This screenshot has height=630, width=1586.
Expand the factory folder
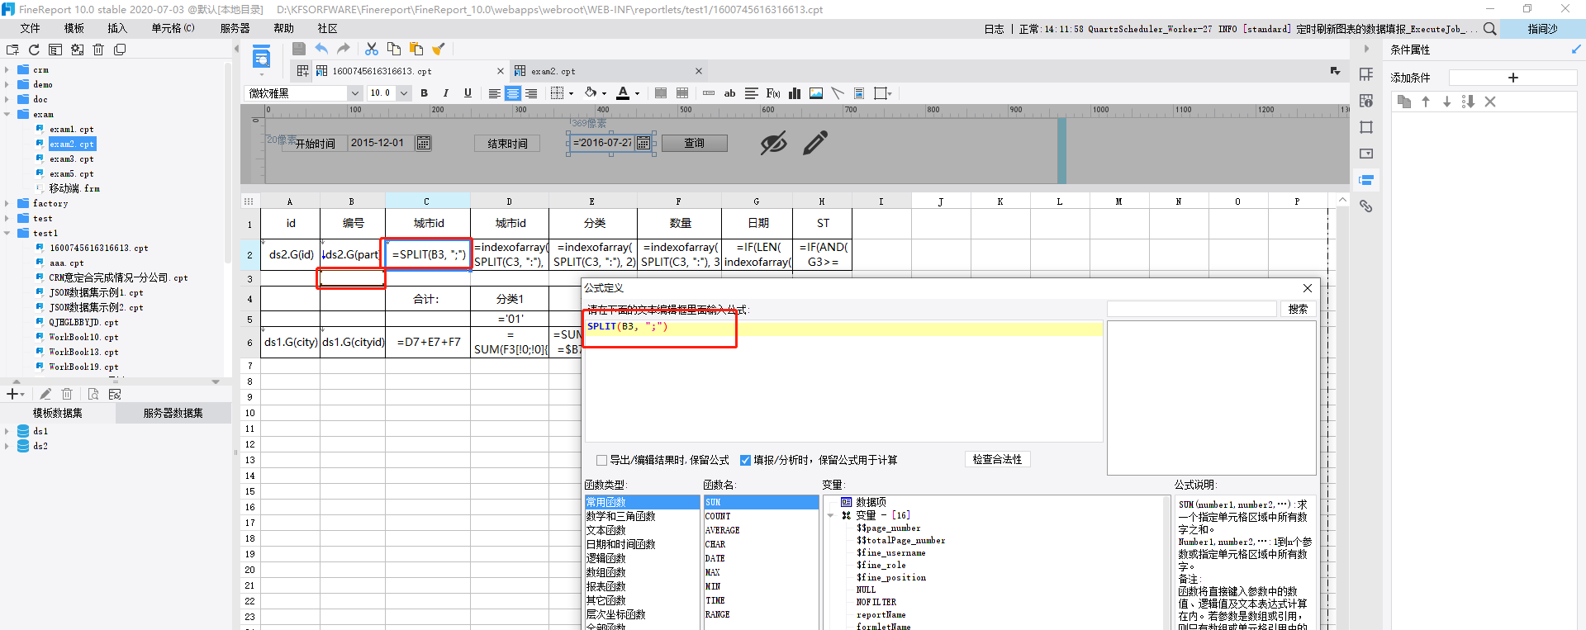tap(7, 204)
